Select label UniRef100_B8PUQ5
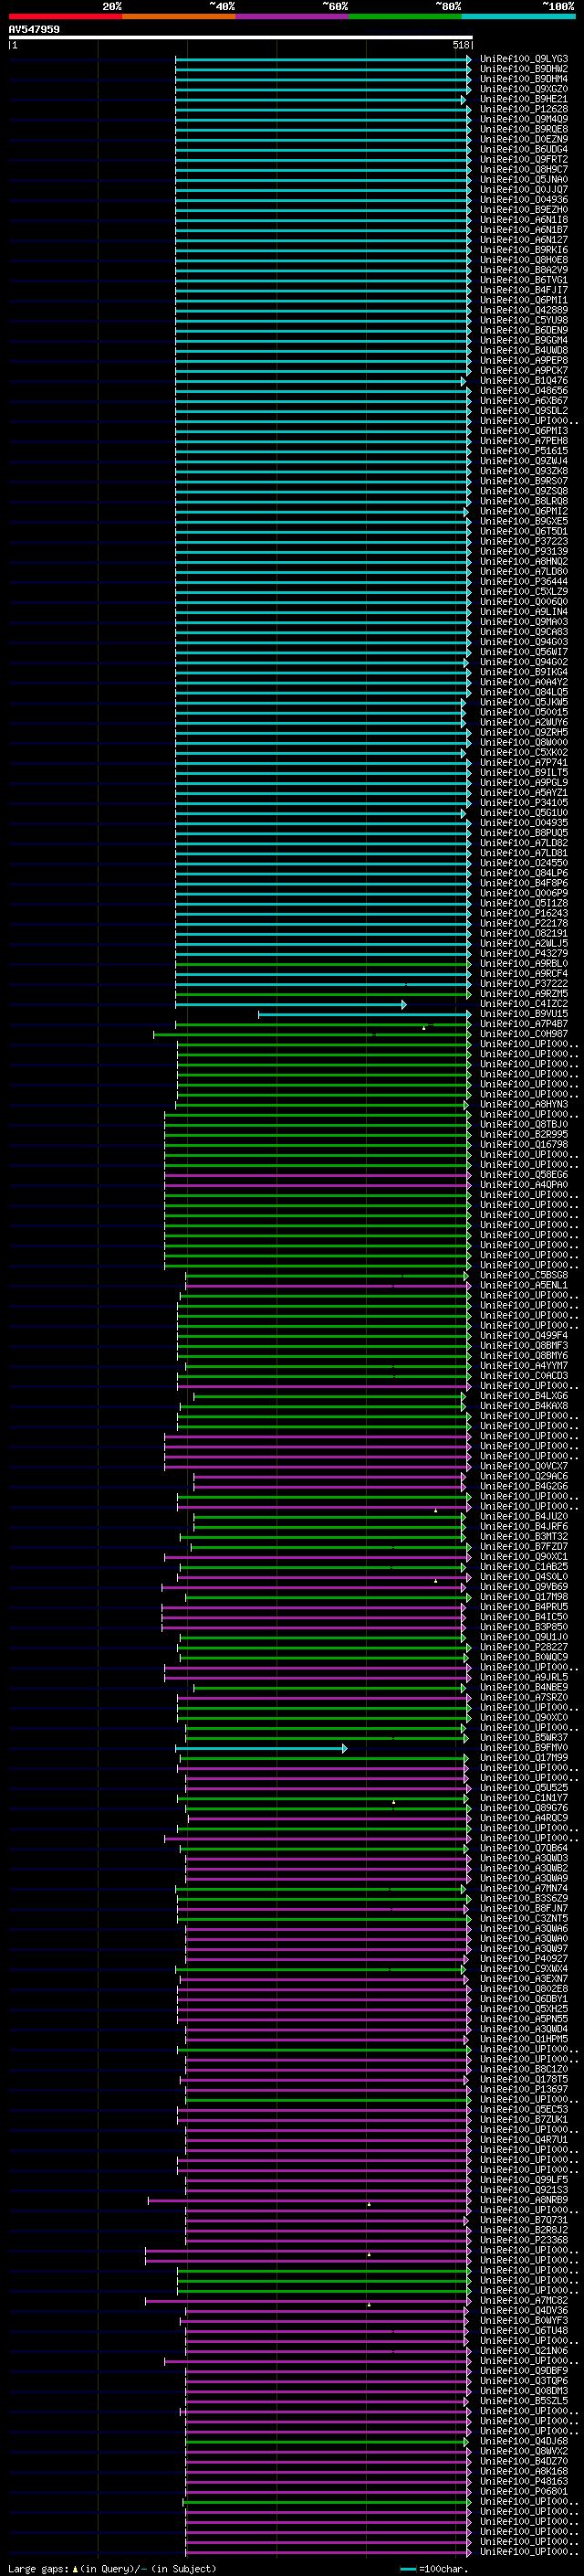The width and height of the screenshot is (584, 2576). [524, 833]
